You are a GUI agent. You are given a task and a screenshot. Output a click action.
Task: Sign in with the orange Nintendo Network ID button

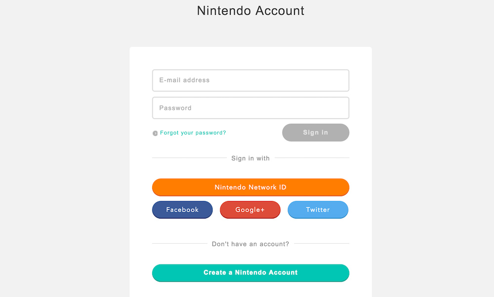pyautogui.click(x=250, y=187)
